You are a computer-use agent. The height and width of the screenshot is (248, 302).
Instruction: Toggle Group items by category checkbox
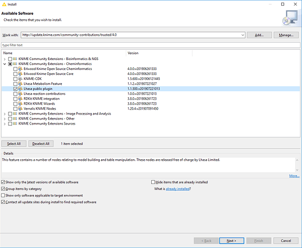(x=4, y=189)
